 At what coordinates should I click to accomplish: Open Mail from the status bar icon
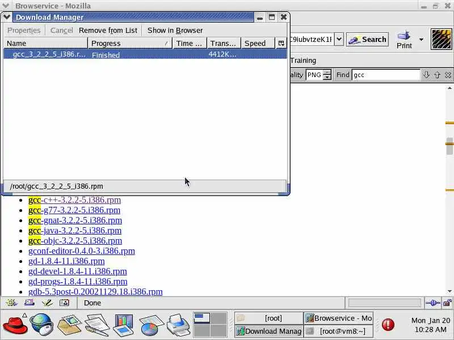point(30,303)
